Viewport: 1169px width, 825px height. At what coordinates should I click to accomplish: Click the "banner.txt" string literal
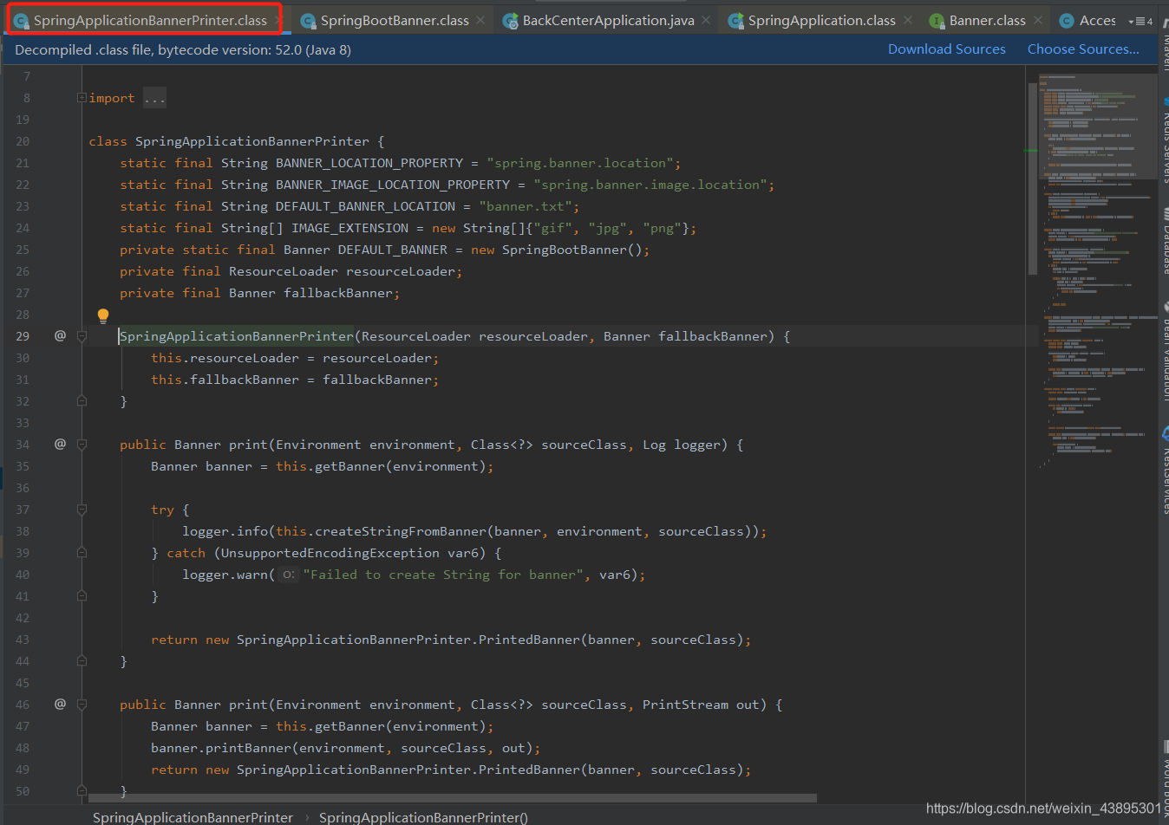pyautogui.click(x=526, y=206)
